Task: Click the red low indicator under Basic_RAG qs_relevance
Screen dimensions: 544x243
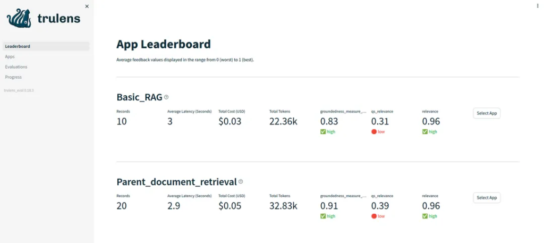Action: pos(374,132)
